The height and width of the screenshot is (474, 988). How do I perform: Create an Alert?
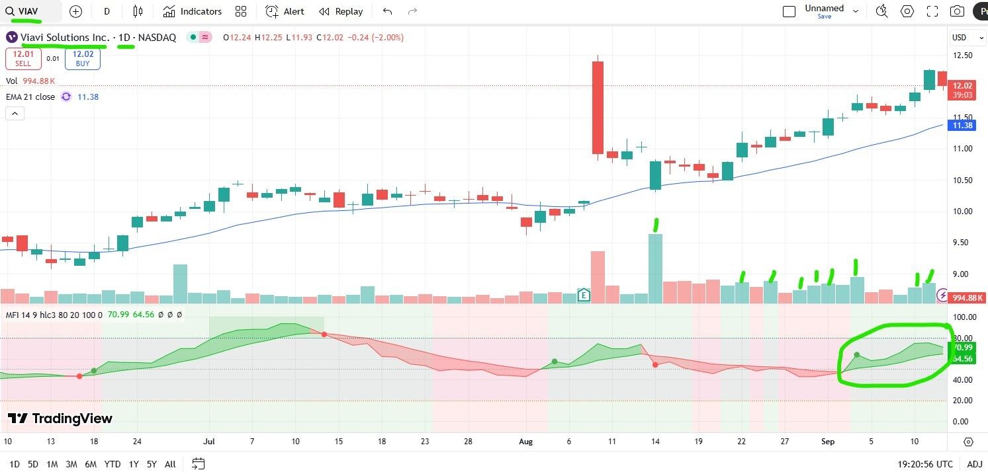click(x=285, y=11)
